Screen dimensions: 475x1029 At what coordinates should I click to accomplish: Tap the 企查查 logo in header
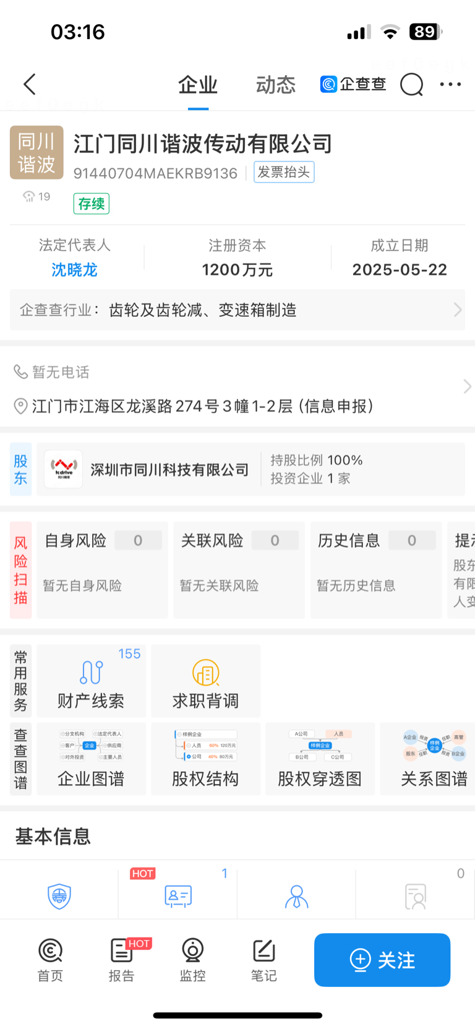tap(353, 84)
